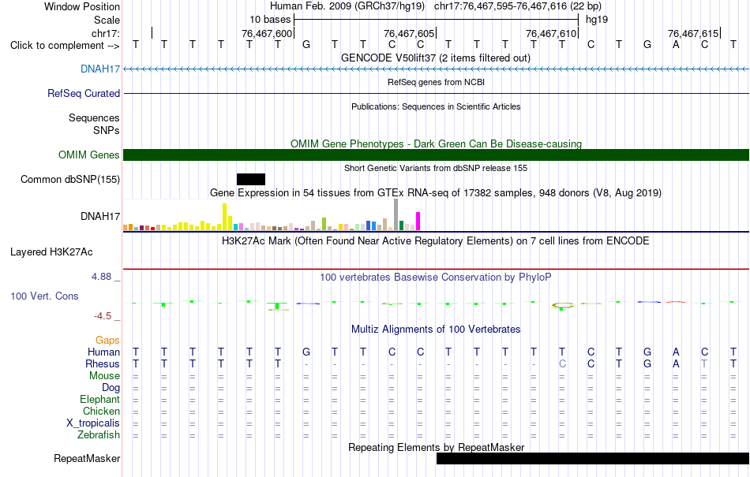The width and height of the screenshot is (750, 477).
Task: Click the GENCODE V50lift37 track title
Action: tap(436, 58)
